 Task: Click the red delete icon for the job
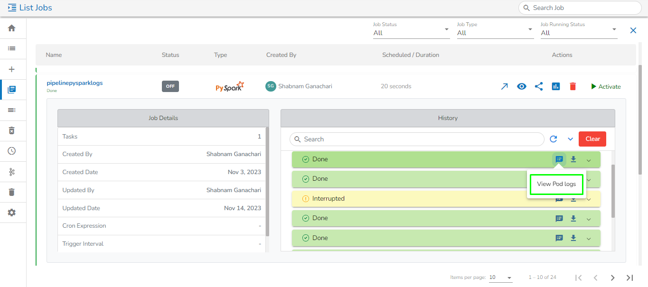point(573,86)
